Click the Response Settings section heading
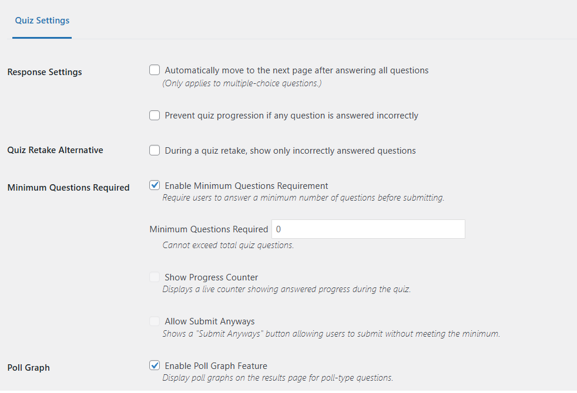The height and width of the screenshot is (393, 577). [45, 72]
